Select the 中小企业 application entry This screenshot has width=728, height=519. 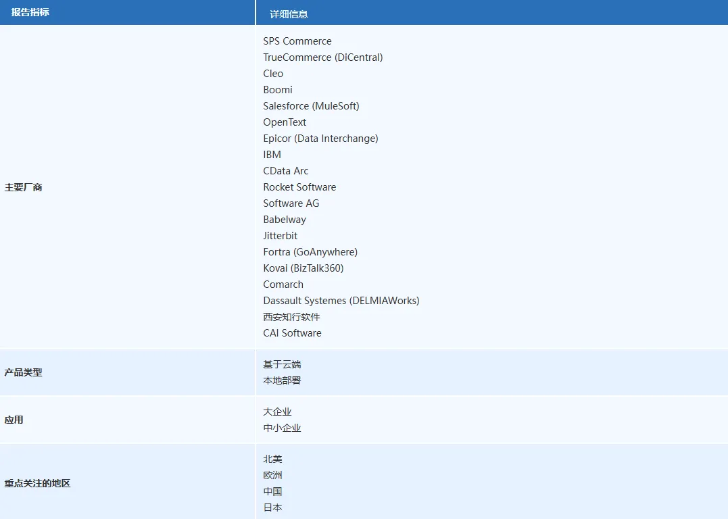(x=282, y=428)
